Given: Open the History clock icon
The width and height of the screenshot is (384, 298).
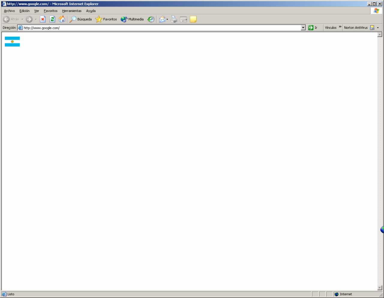Looking at the screenshot, I should coord(151,19).
